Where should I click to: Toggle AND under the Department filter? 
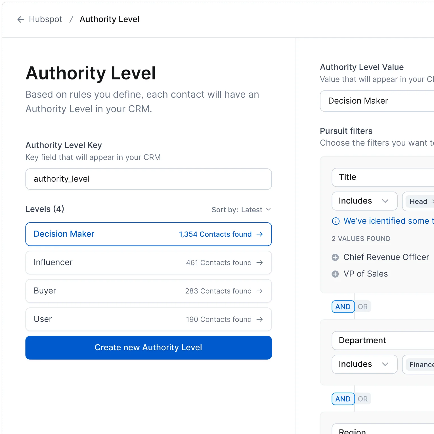coord(343,399)
